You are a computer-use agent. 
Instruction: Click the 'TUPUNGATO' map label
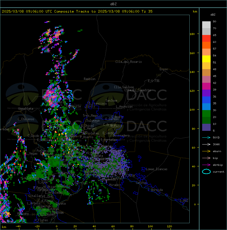click(44, 190)
